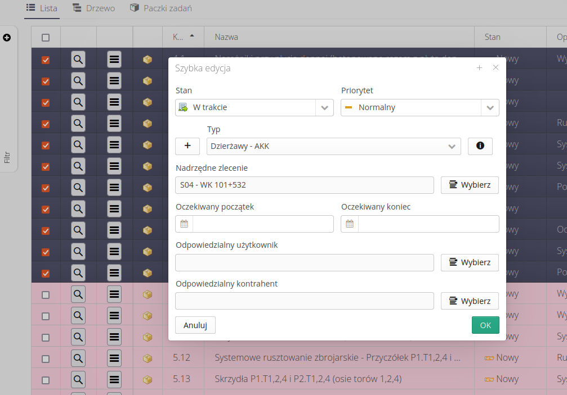
Task: Click the yellow package icon next to task 5.12
Action: tap(147, 357)
